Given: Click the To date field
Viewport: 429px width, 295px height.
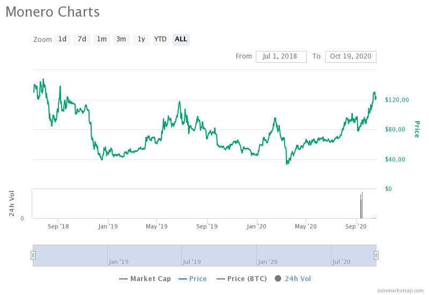Looking at the screenshot, I should [x=351, y=56].
